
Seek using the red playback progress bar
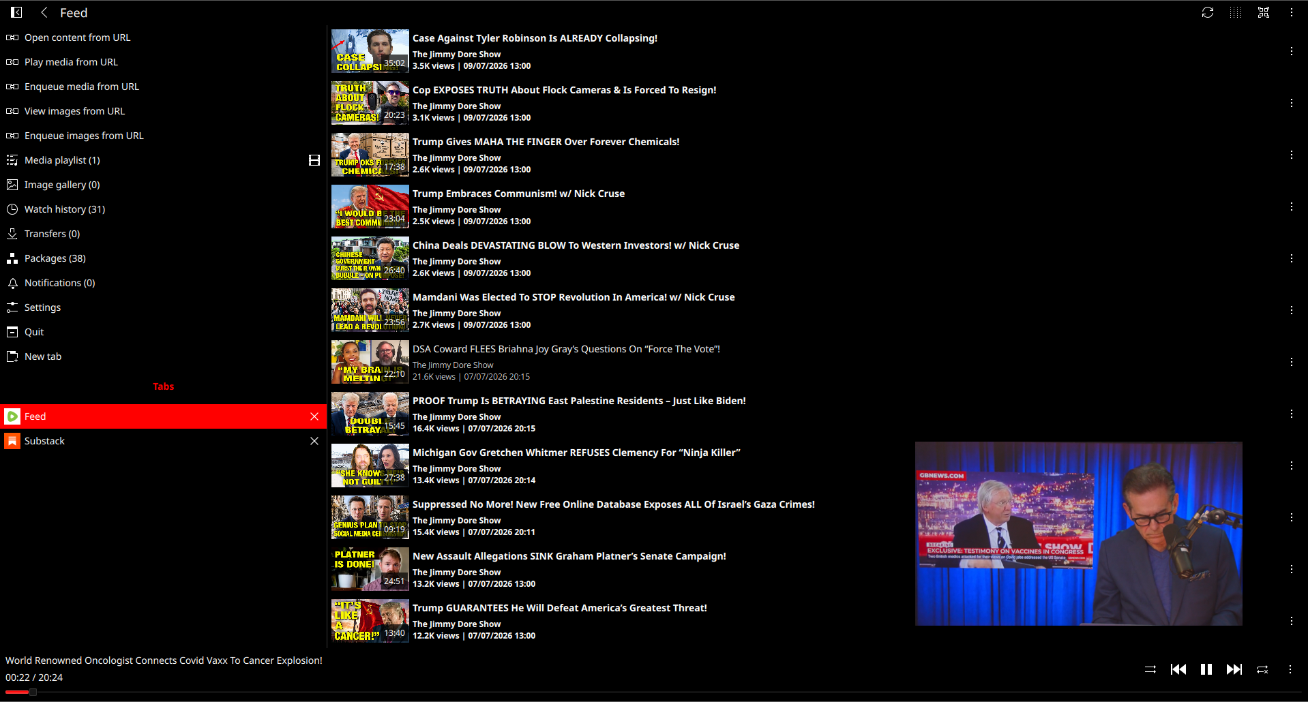[654, 692]
